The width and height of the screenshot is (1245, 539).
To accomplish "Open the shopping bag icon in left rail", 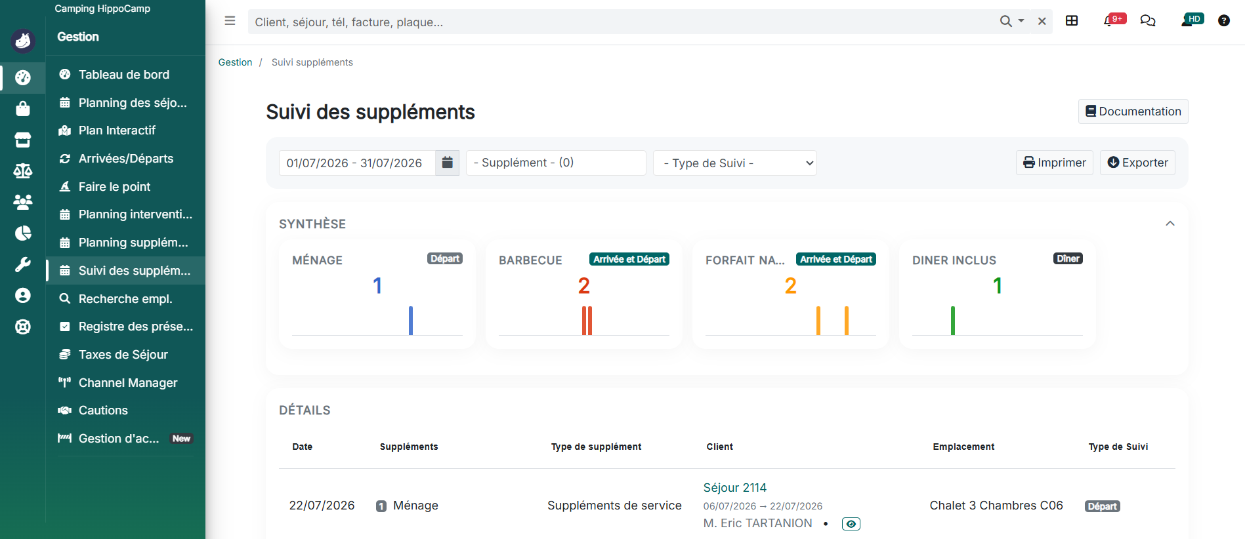I will pyautogui.click(x=23, y=108).
